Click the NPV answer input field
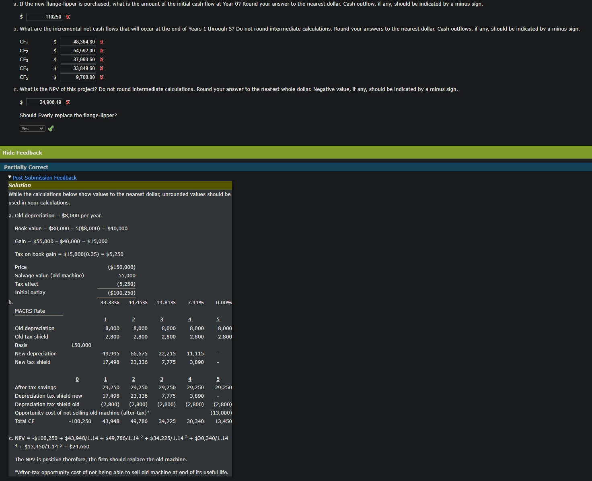The image size is (592, 481). 44,102
